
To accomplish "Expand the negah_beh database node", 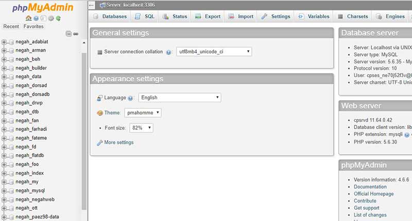I will tap(4, 60).
